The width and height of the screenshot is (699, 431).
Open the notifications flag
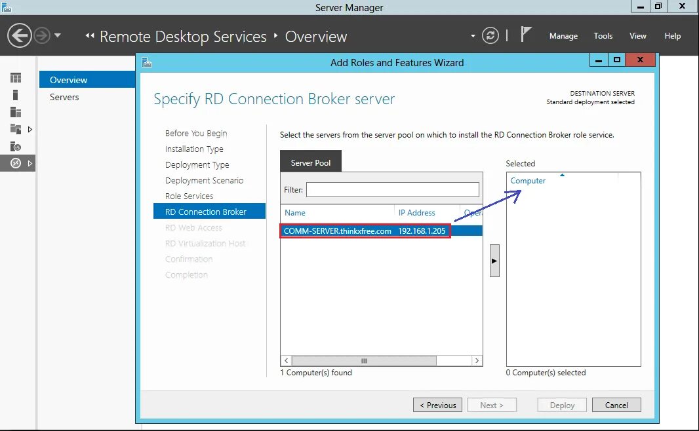tap(526, 35)
